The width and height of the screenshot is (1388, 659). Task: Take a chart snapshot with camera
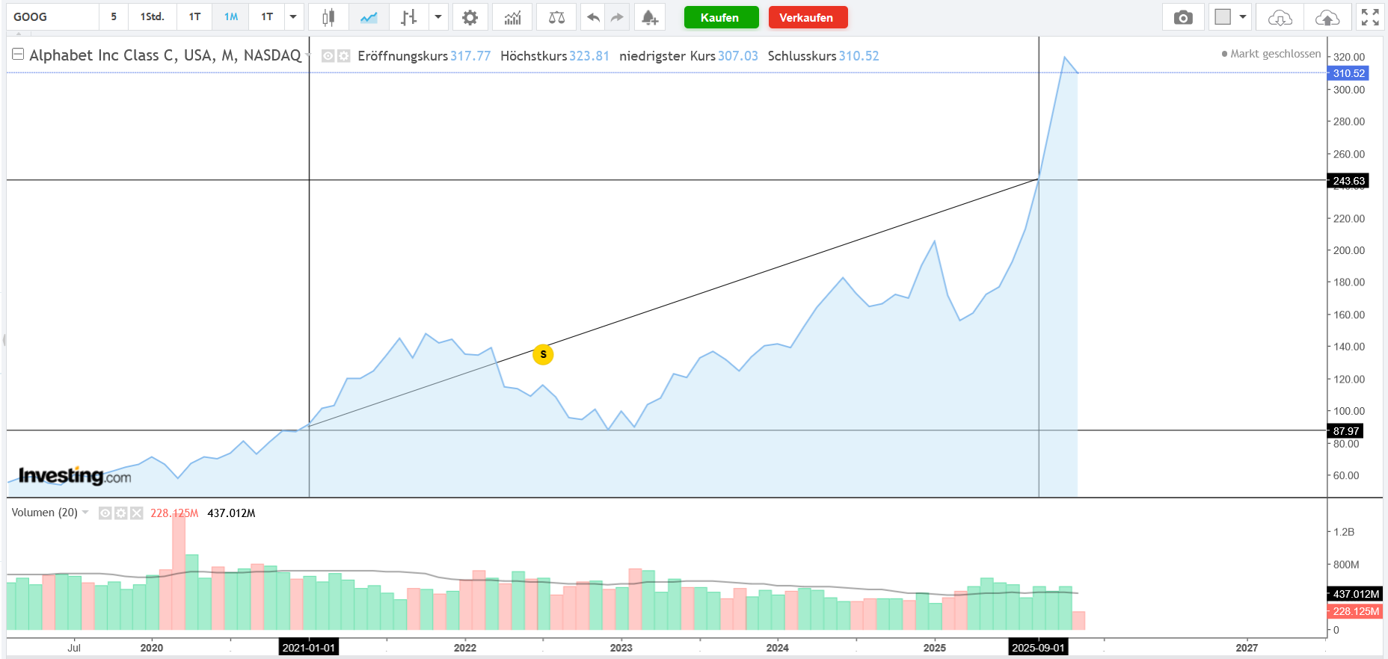[1183, 17]
